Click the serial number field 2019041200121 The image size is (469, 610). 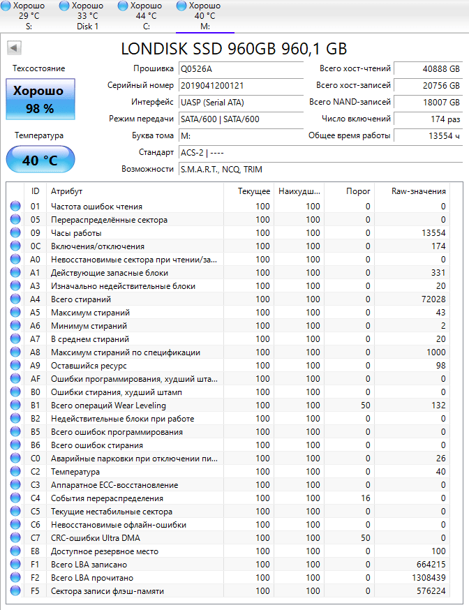[x=241, y=86]
